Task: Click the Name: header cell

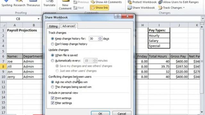Action: coord(14,56)
